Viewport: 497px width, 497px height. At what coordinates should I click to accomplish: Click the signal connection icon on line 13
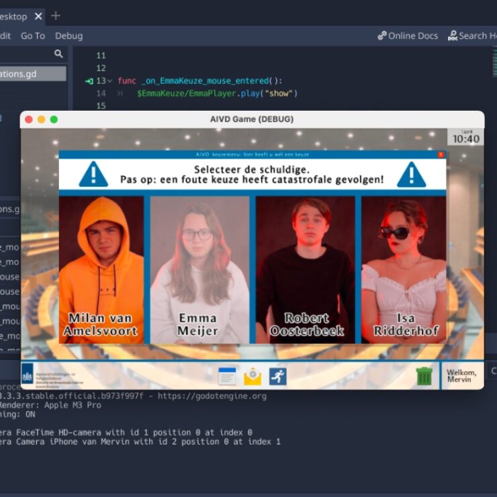click(x=89, y=81)
